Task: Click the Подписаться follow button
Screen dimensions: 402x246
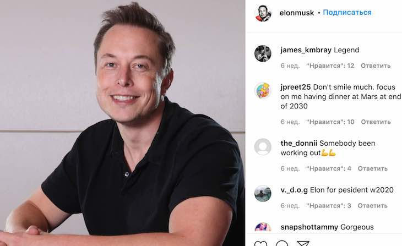Action: coord(347,12)
